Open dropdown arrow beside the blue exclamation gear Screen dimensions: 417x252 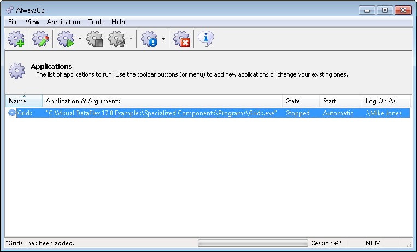163,39
